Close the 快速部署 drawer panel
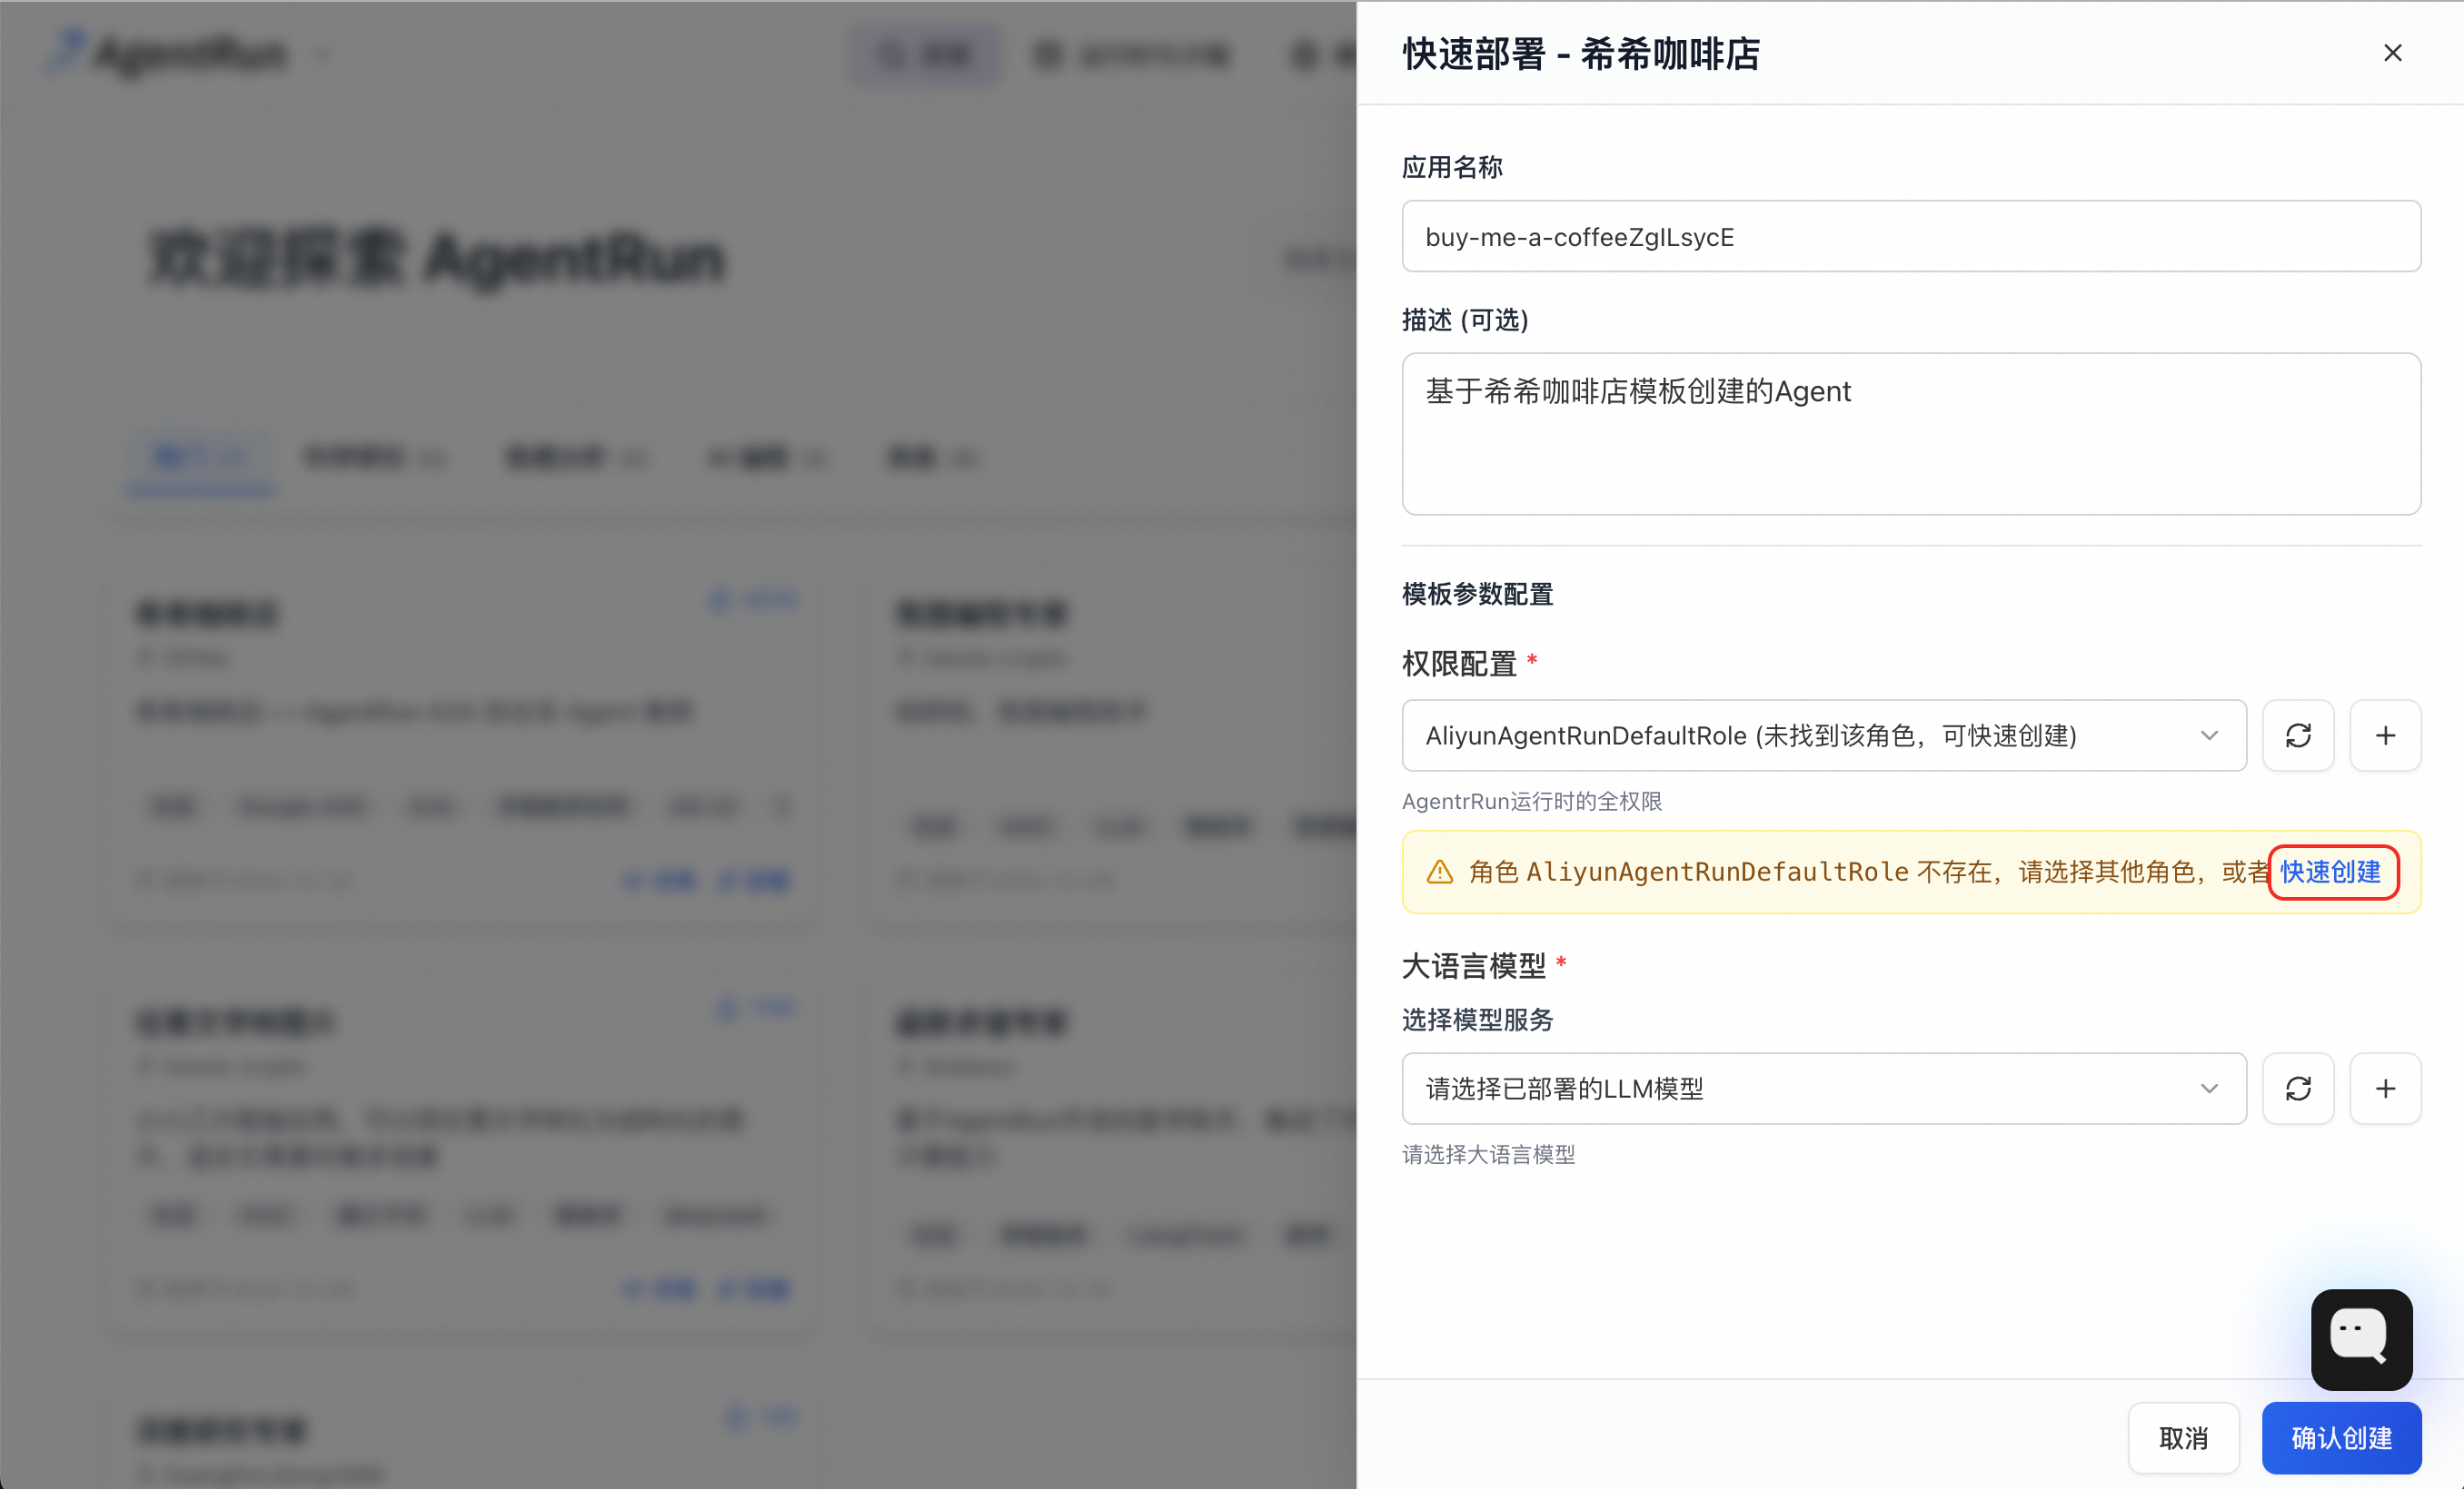 click(x=2392, y=53)
